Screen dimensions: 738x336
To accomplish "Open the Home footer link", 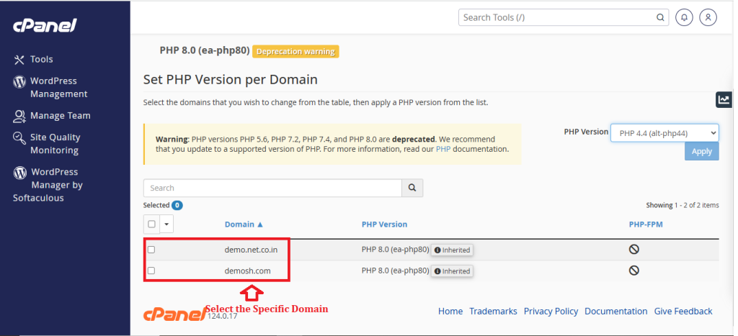I will (x=450, y=311).
